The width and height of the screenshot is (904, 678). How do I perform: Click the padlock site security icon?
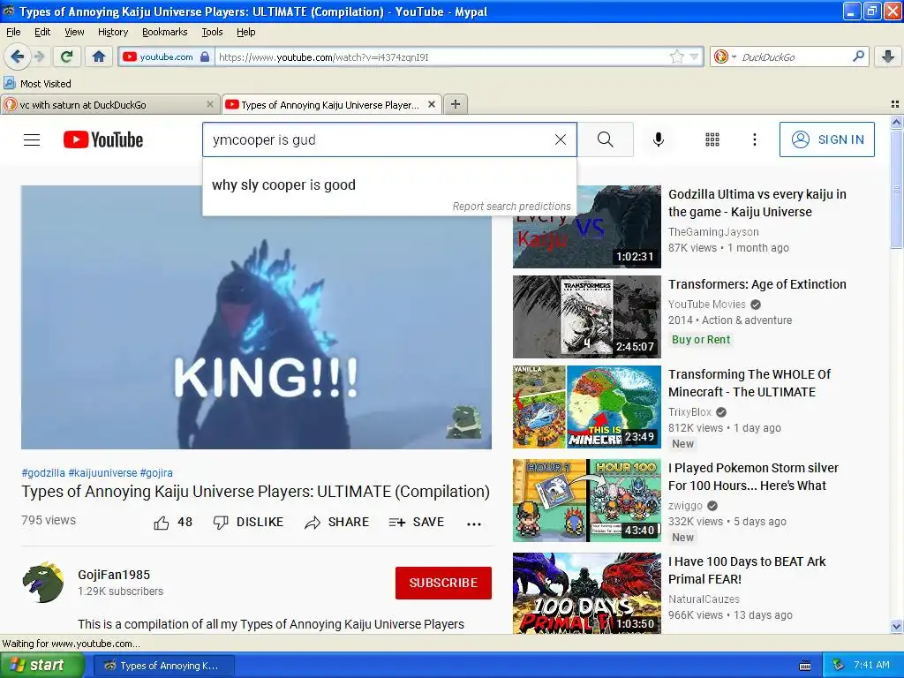tap(205, 56)
